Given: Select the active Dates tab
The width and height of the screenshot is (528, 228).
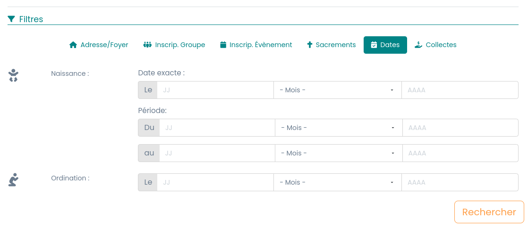Looking at the screenshot, I should coord(385,45).
